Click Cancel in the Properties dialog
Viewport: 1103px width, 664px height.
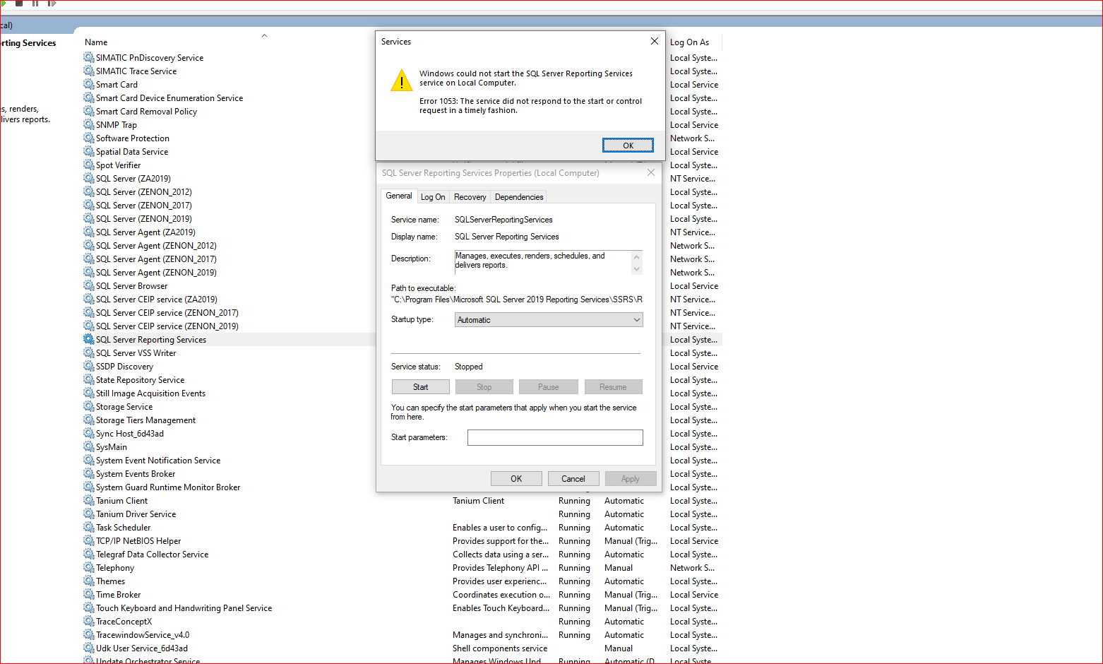coord(573,479)
